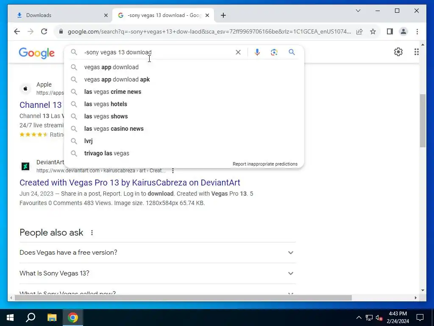Click the vertical scrollbar thumb
This screenshot has height=326, width=434.
[x=423, y=121]
